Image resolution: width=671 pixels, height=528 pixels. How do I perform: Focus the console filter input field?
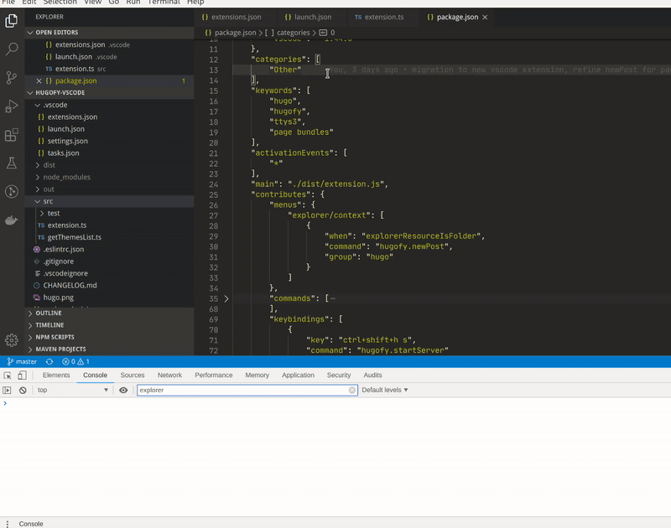247,390
